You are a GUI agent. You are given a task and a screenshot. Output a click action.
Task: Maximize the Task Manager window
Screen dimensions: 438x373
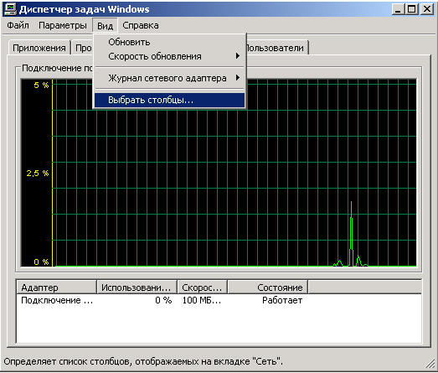pyautogui.click(x=412, y=9)
